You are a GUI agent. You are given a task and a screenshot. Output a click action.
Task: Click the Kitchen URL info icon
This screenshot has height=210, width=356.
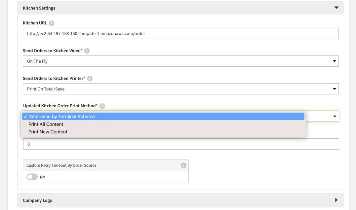(52, 23)
